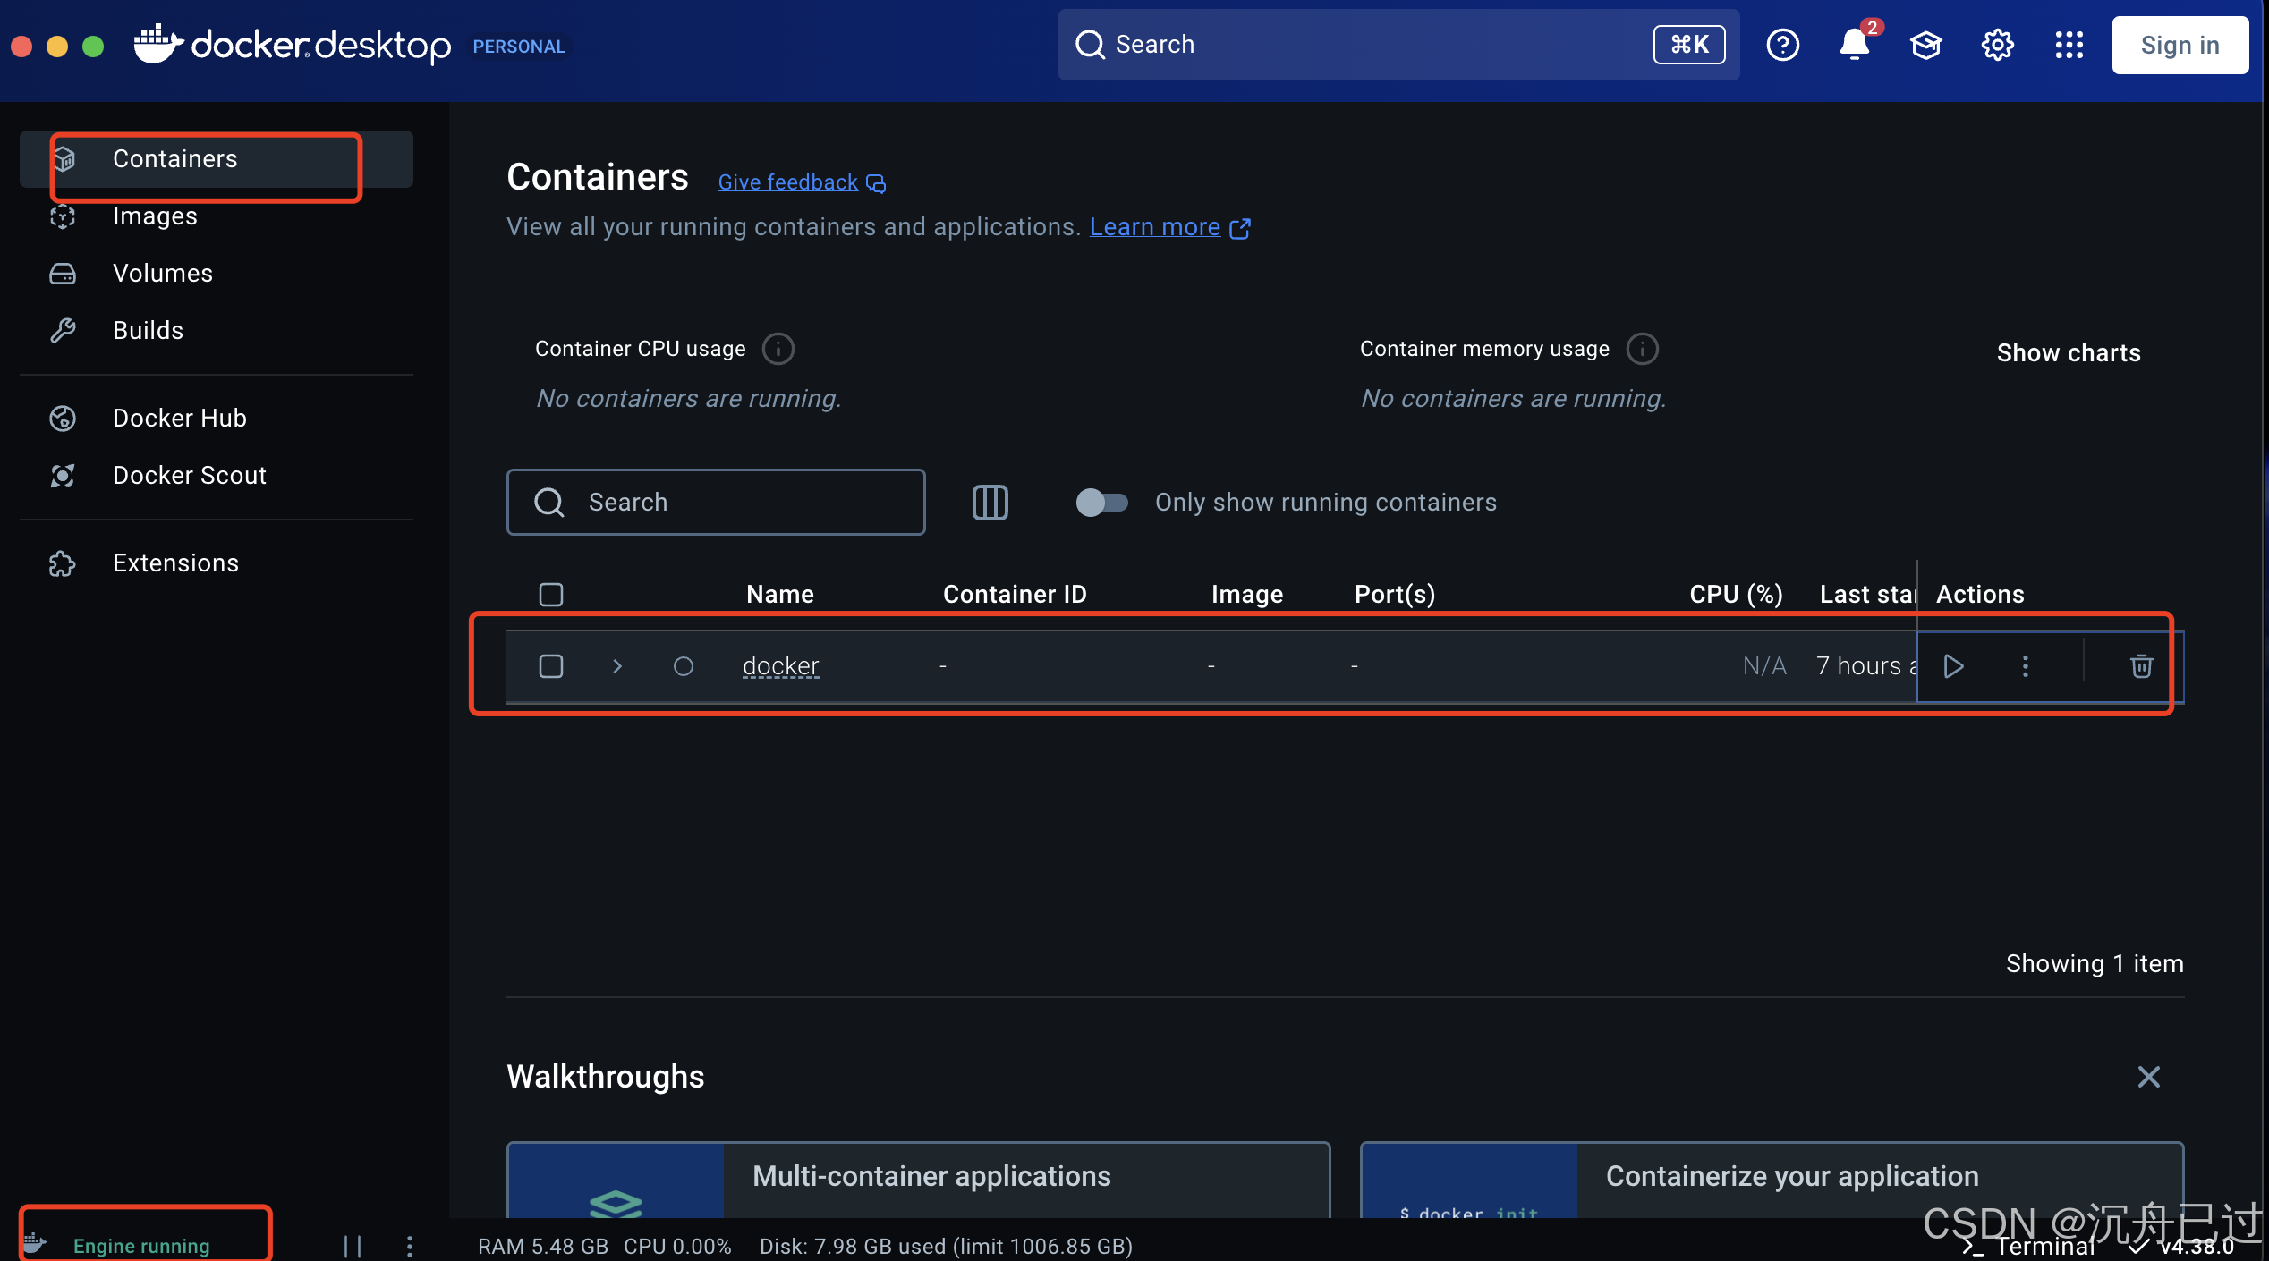The image size is (2269, 1261).
Task: Open Settings gear icon
Action: (1998, 45)
